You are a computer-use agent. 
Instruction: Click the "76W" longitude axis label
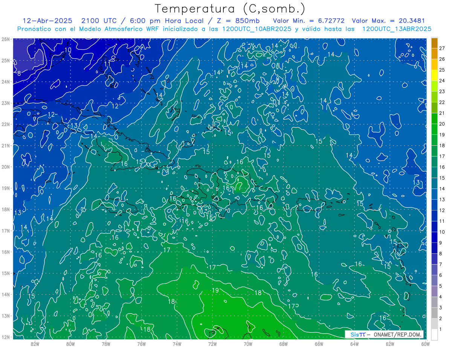[x=141, y=344]
